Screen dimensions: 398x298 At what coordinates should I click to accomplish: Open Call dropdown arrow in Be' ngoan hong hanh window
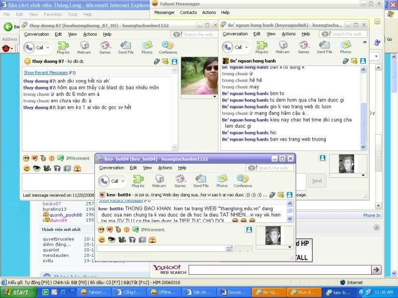[x=246, y=47]
